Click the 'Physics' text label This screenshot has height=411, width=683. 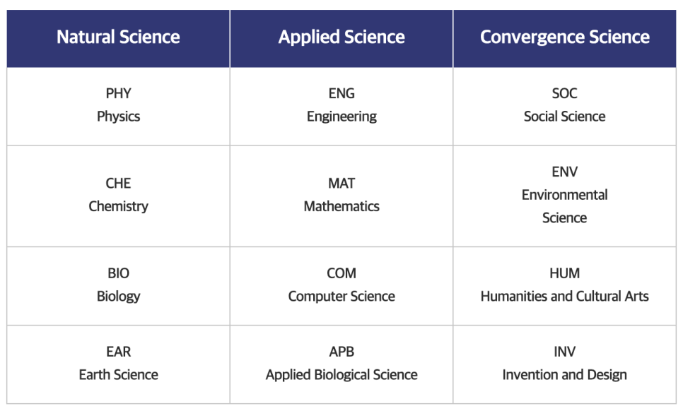tap(119, 117)
